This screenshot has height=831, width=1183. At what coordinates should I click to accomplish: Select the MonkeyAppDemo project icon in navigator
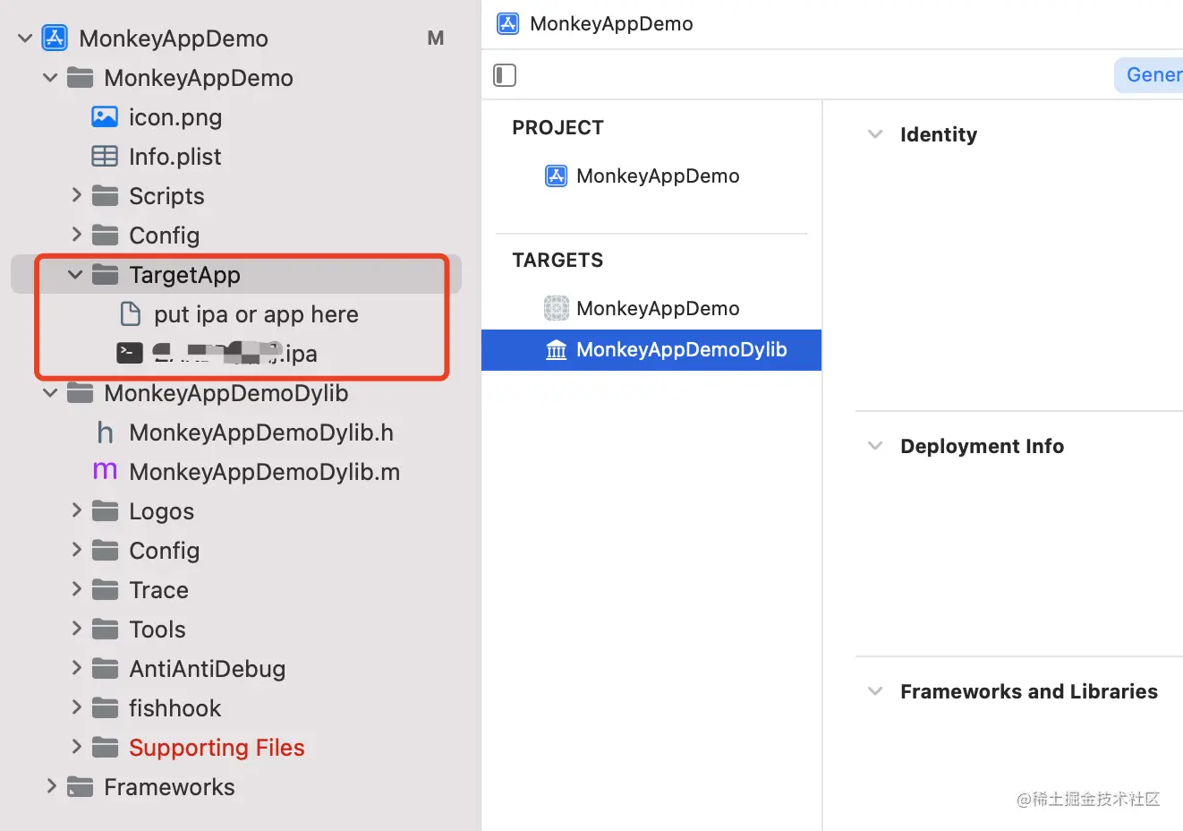click(55, 38)
